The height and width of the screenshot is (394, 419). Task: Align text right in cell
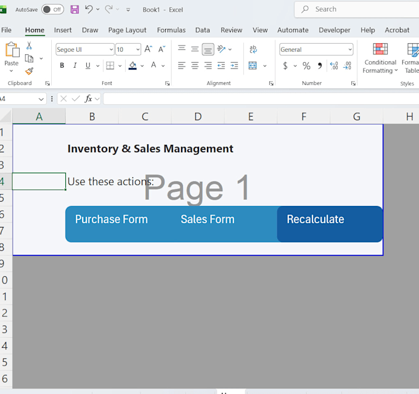click(208, 65)
